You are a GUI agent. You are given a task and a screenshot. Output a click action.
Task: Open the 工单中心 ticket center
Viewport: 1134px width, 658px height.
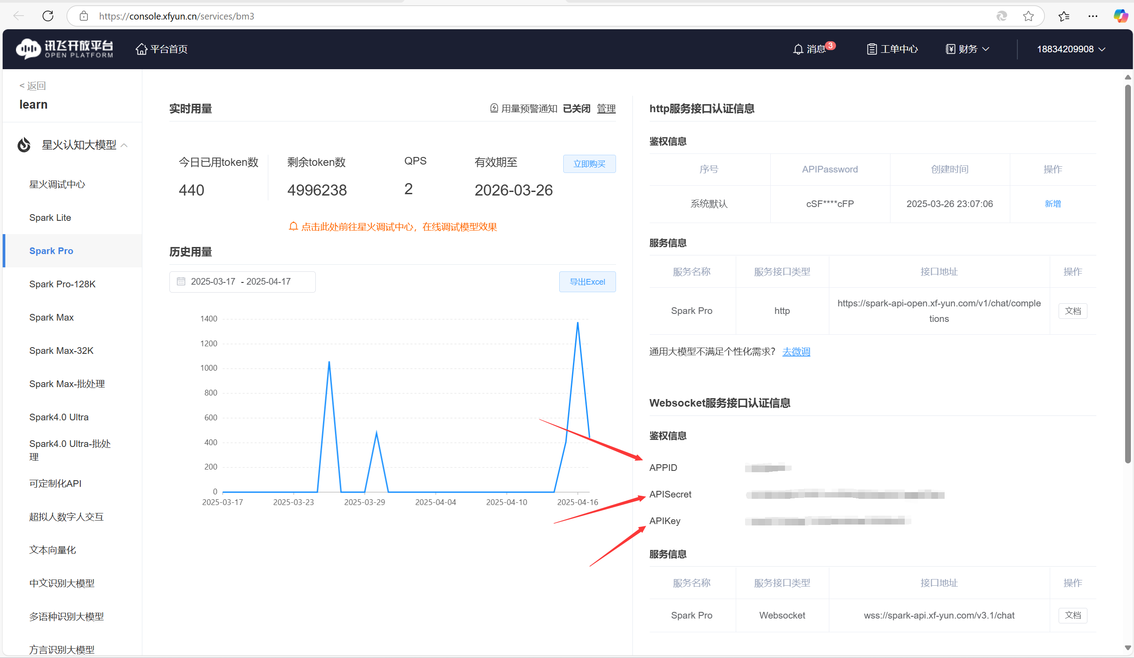892,49
